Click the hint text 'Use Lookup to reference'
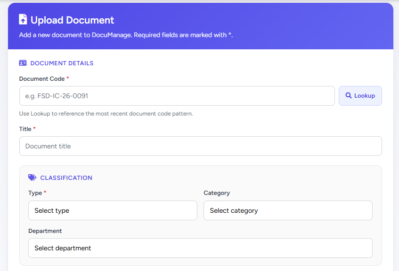Viewport: 399px width, 271px height. point(106,113)
